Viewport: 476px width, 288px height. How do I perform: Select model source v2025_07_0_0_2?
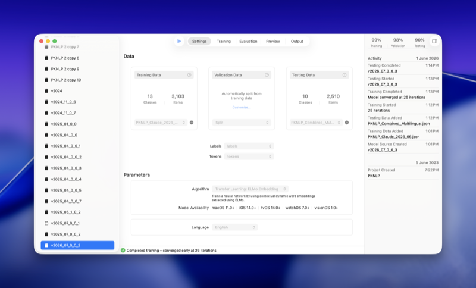[77, 234]
